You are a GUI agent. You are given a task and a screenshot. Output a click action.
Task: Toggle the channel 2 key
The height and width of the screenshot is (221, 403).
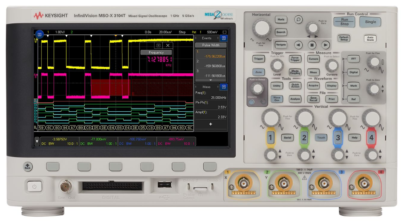tap(304, 138)
